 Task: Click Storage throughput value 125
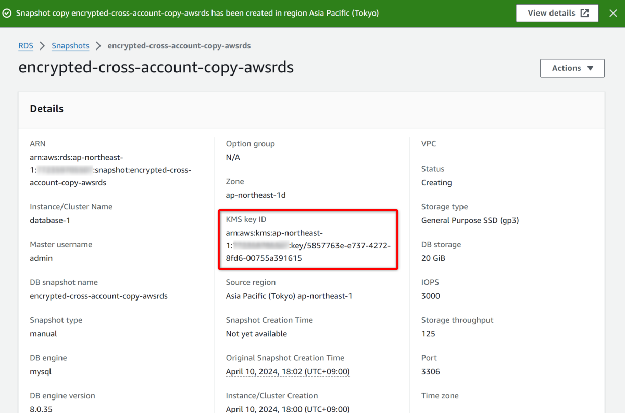coord(428,334)
